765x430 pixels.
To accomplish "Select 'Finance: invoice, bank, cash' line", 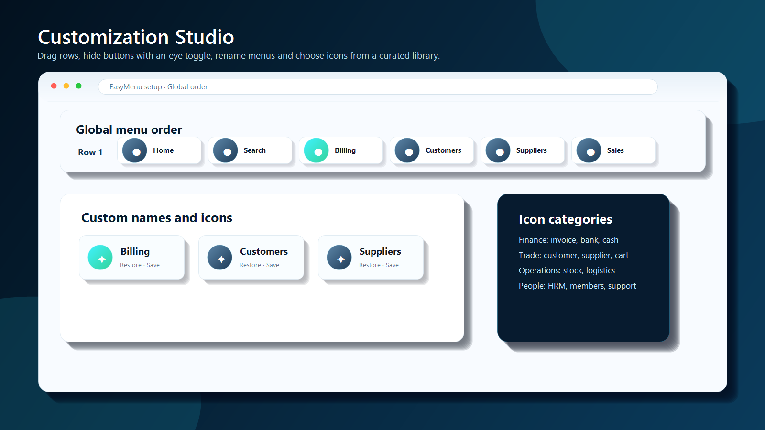I will (568, 240).
